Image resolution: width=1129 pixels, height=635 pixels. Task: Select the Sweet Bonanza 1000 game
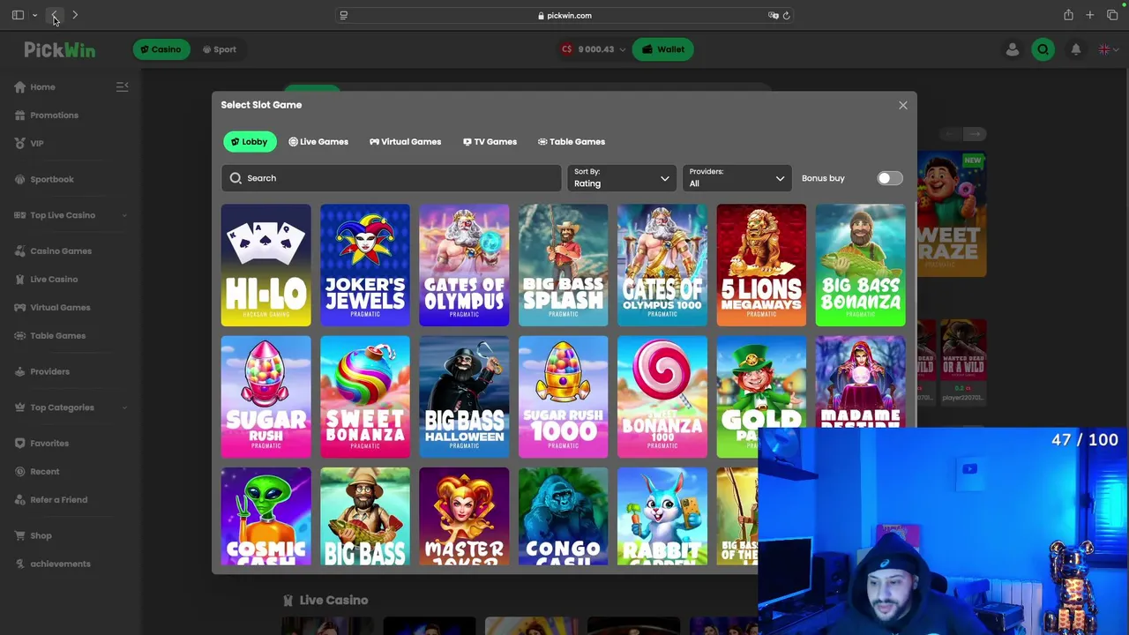(x=662, y=397)
